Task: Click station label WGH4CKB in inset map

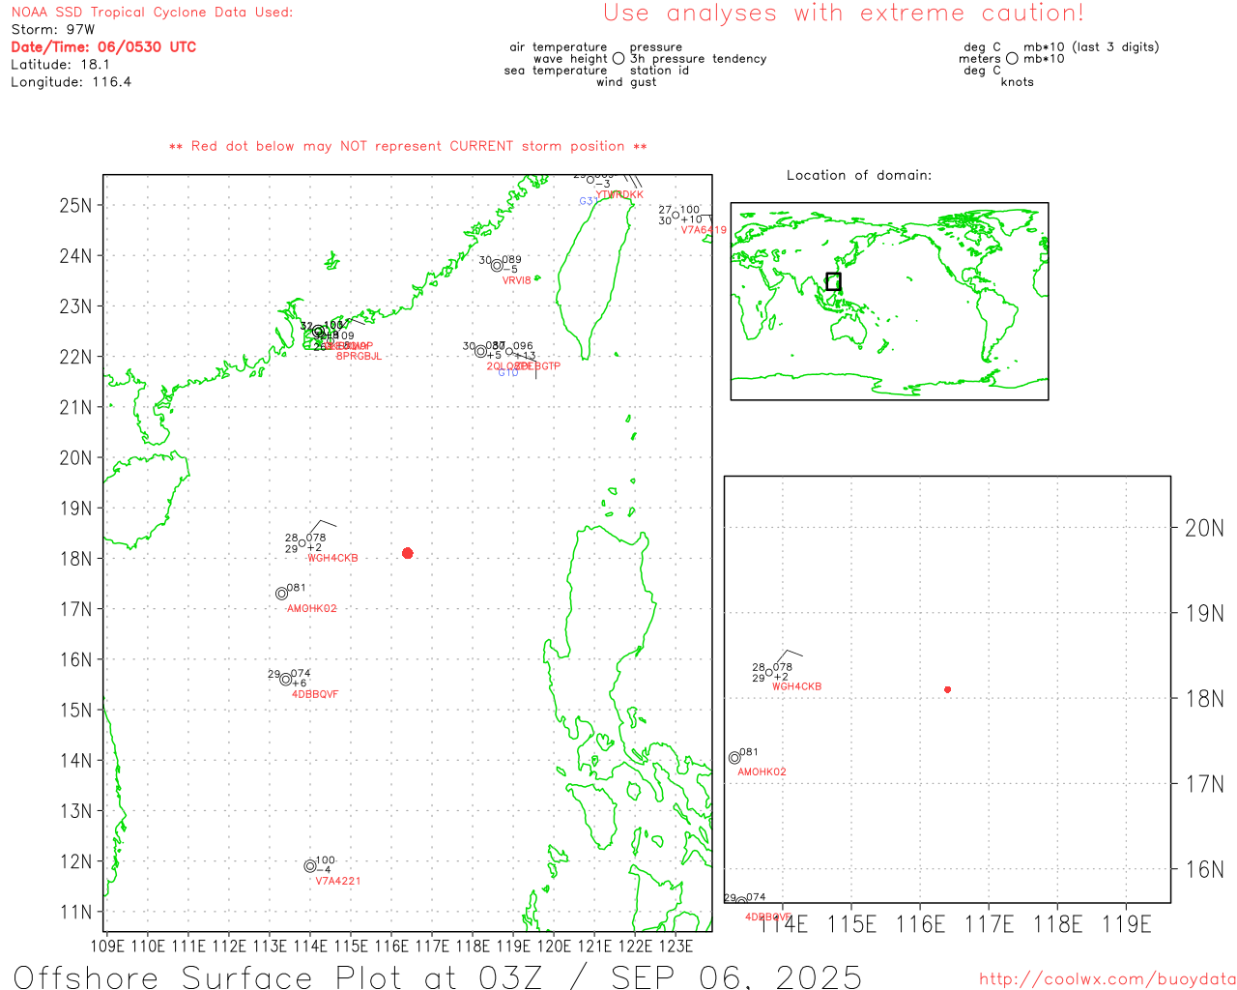Action: point(797,686)
